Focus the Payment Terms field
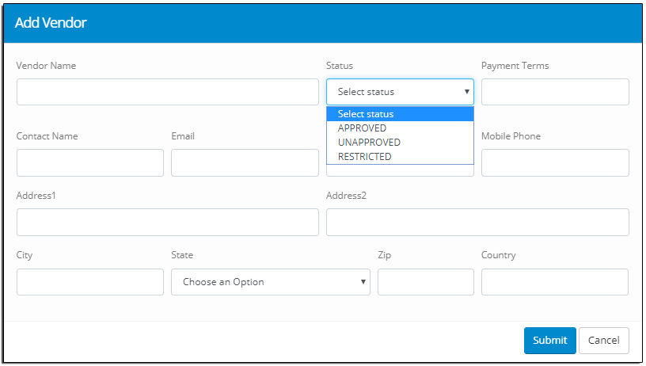 [555, 92]
